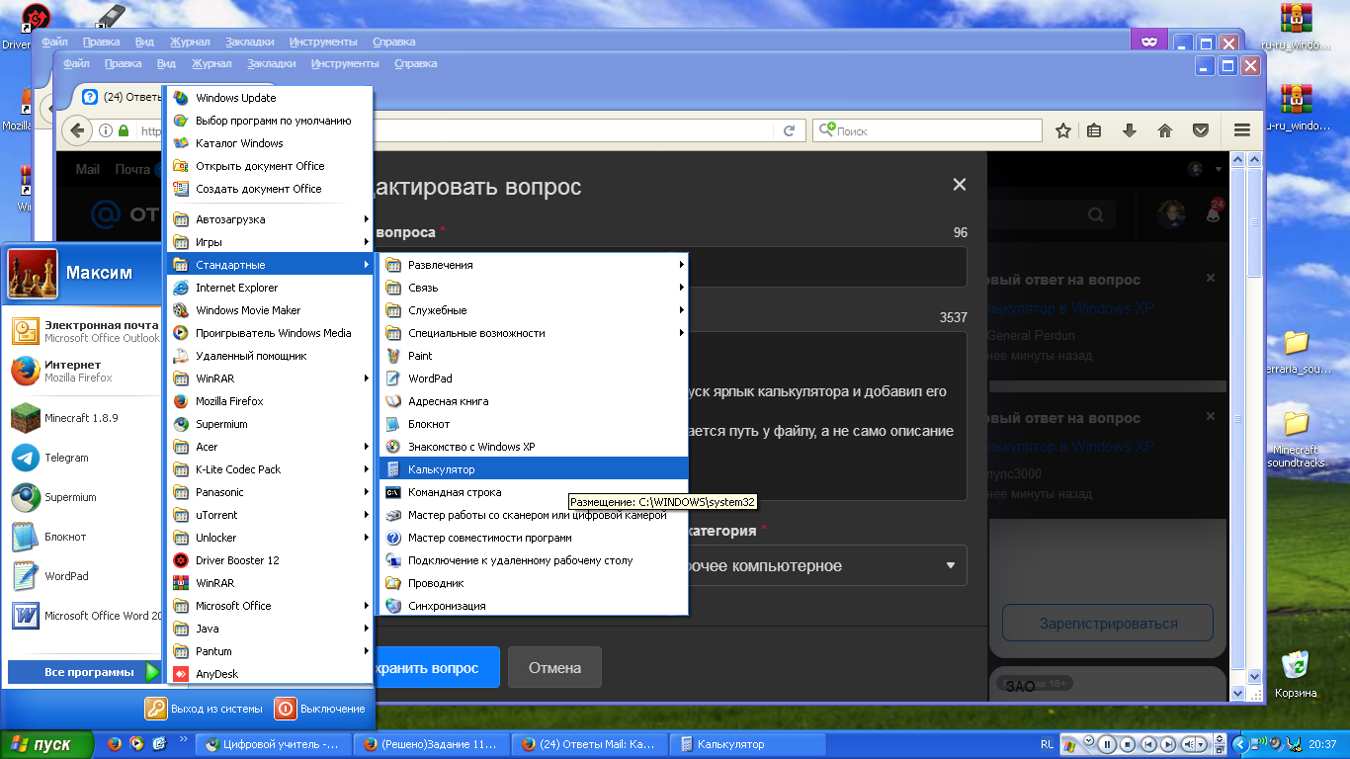Expand the Связь submenu
This screenshot has width=1350, height=759.
tap(534, 288)
